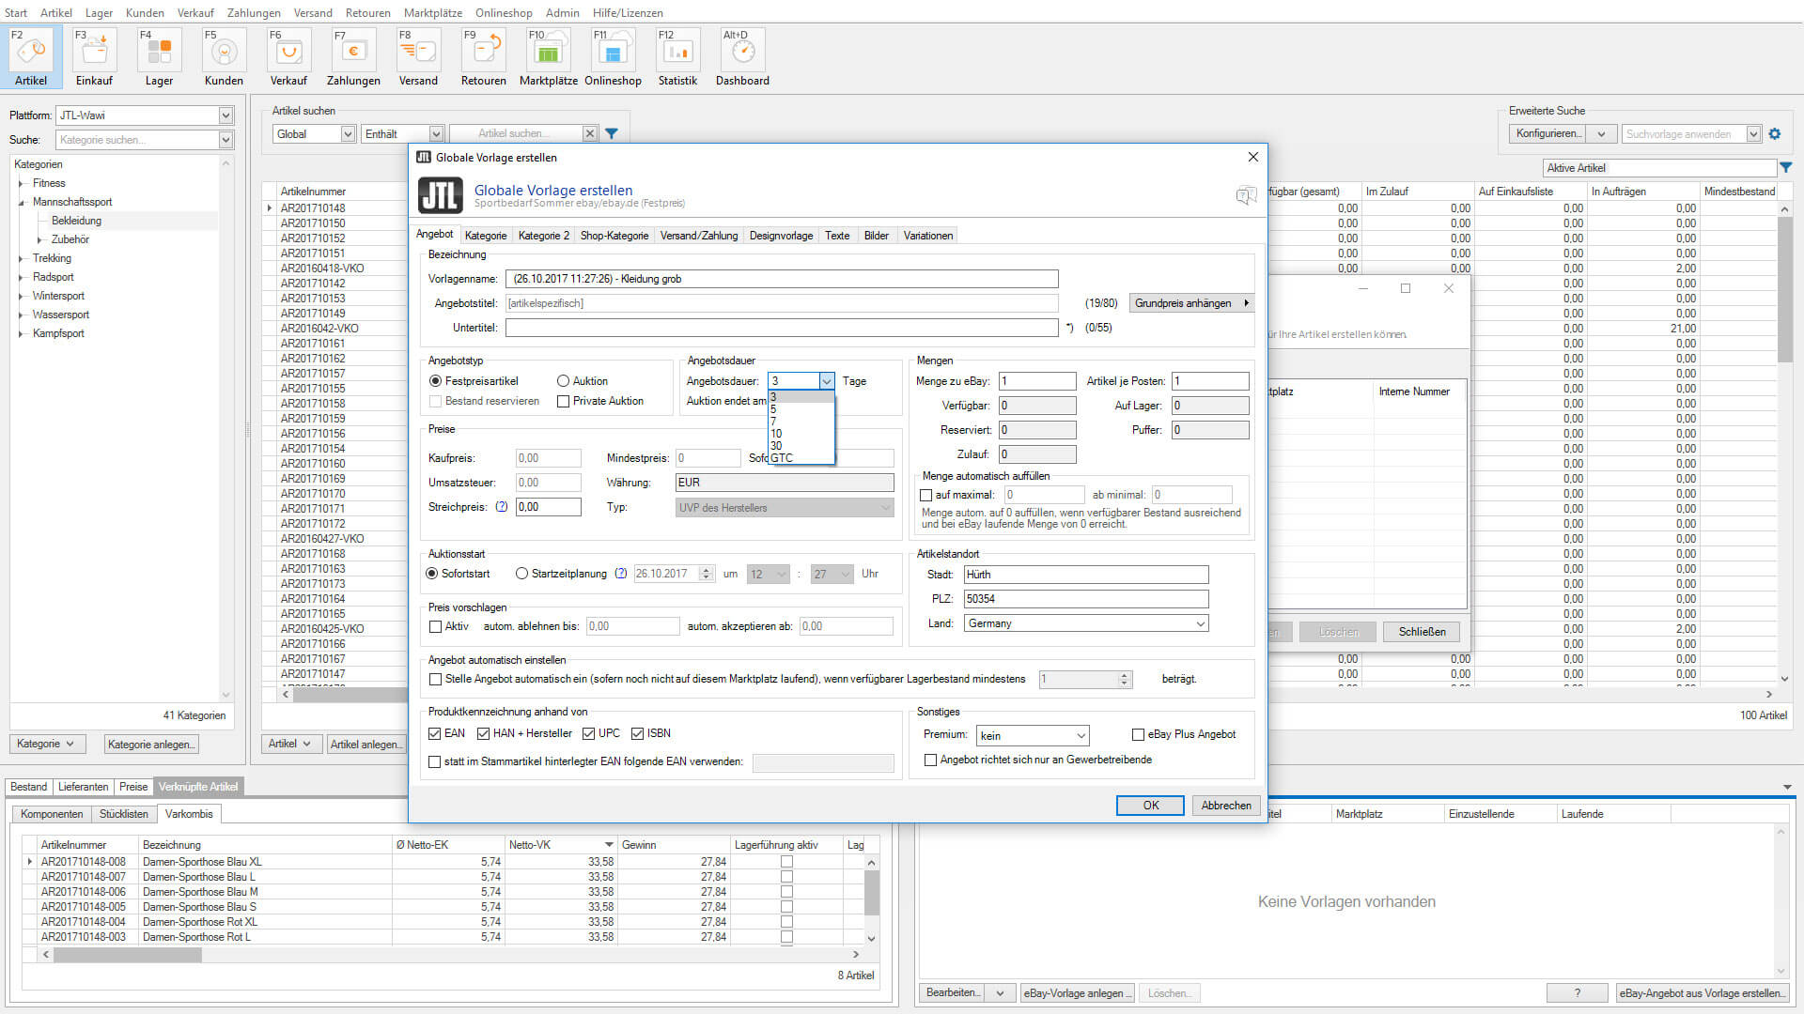1804x1014 pixels.
Task: Switch to the Versand/Zahlung tab
Action: click(698, 236)
